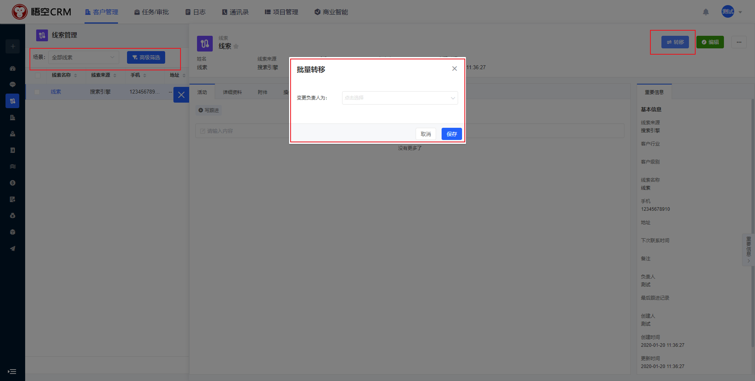Close the 批量转移 dialog with X
Image resolution: width=755 pixels, height=381 pixels.
point(455,68)
